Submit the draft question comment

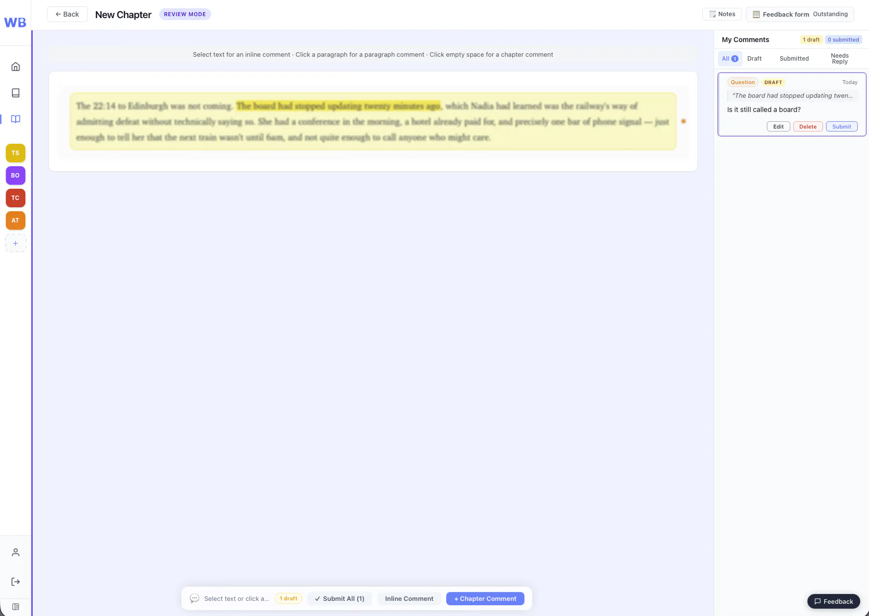(842, 127)
